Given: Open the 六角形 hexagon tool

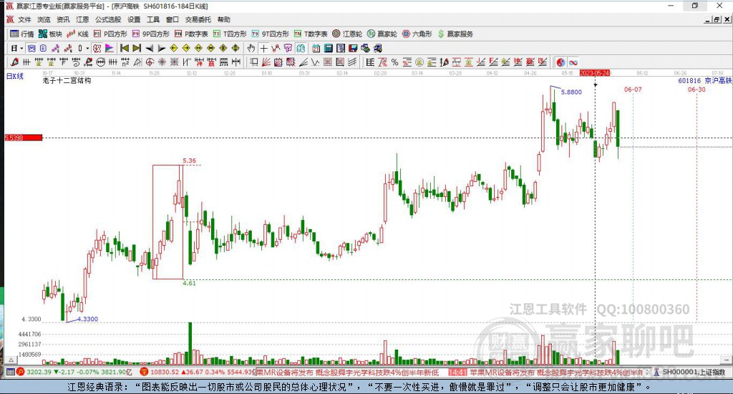Looking at the screenshot, I should click(x=417, y=34).
